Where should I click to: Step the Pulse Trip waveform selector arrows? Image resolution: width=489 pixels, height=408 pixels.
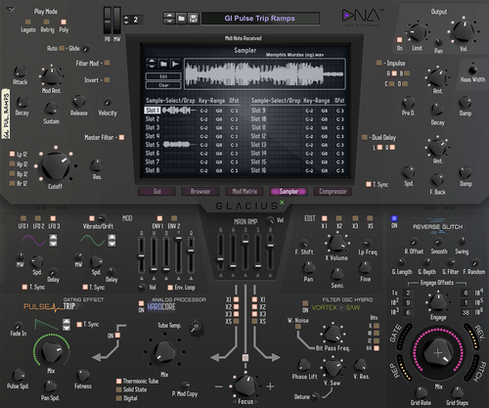pyautogui.click(x=67, y=325)
